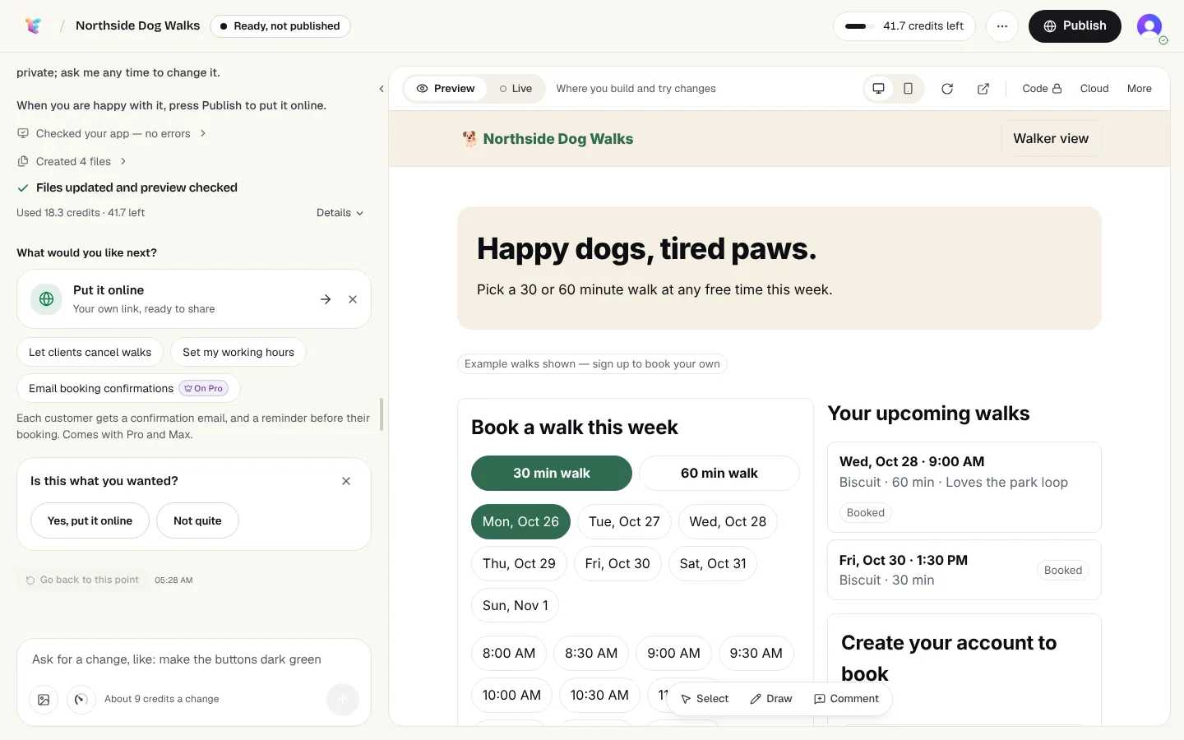Image resolution: width=1184 pixels, height=740 pixels.
Task: Click the Publish button
Action: [x=1075, y=26]
